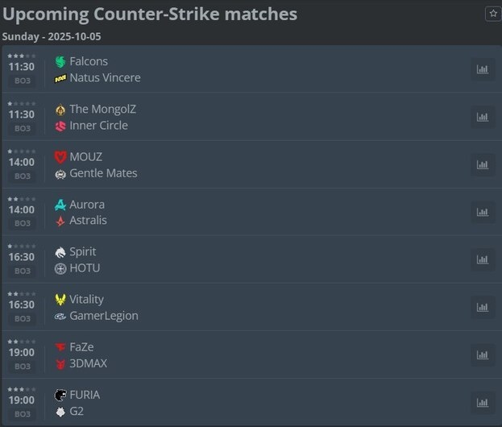Click the favorite star icon in header
The height and width of the screenshot is (427, 502).
pos(492,14)
